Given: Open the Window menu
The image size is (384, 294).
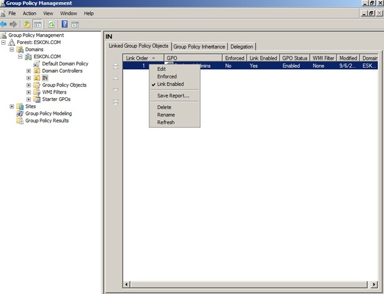Looking at the screenshot, I should (69, 13).
